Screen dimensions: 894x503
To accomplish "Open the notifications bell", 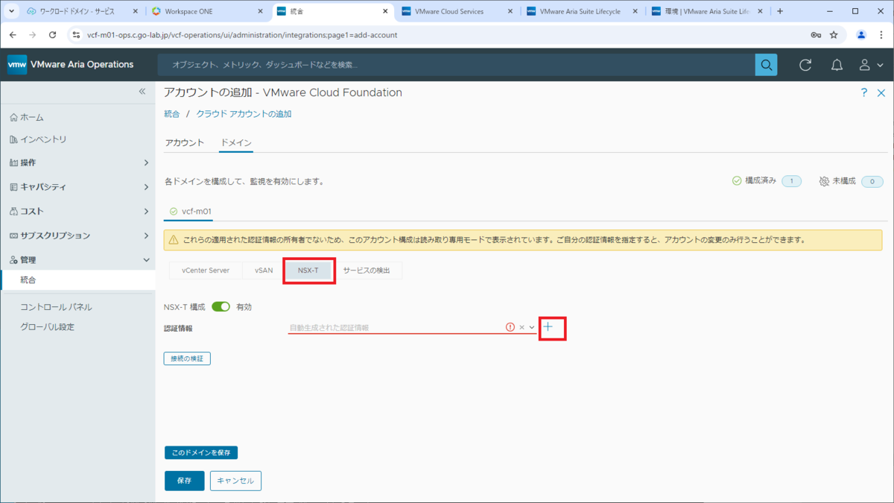I will [837, 65].
